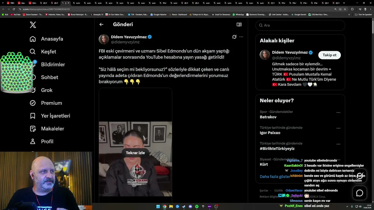Viewport: 374px width, 210px height.
Task: Focus the Ara search field
Action: (300, 25)
